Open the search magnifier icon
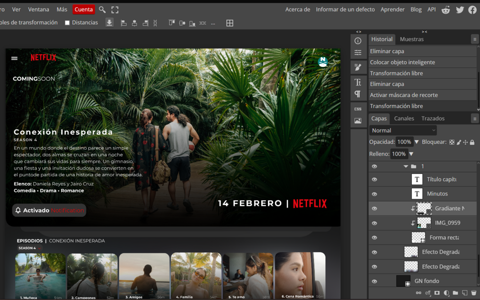Screen dimensions: 480x300 pyautogui.click(x=102, y=10)
